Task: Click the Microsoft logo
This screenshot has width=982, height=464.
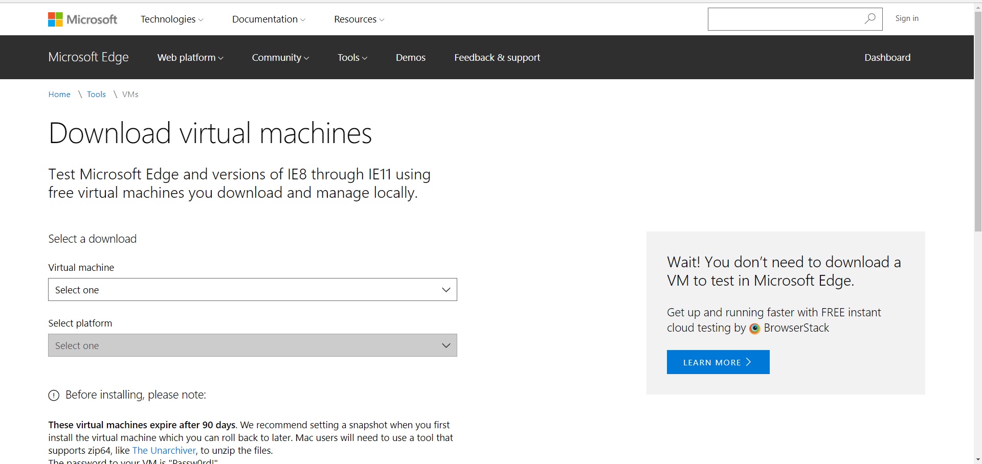Action: pyautogui.click(x=82, y=19)
